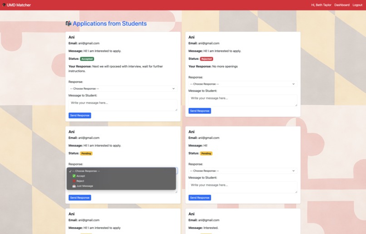Click application message text in the Accepted card
This screenshot has height=234, width=366.
[103, 51]
